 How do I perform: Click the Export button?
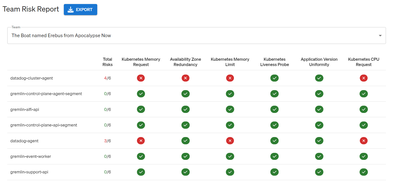(80, 10)
